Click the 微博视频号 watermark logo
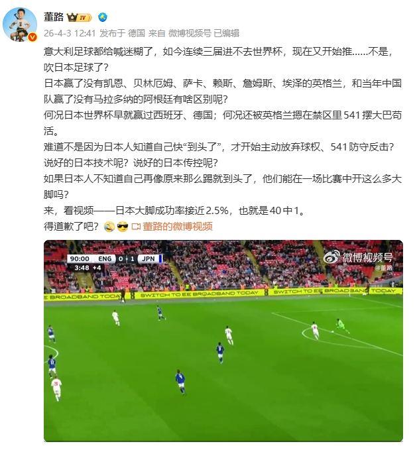The height and width of the screenshot is (452, 415). (358, 257)
